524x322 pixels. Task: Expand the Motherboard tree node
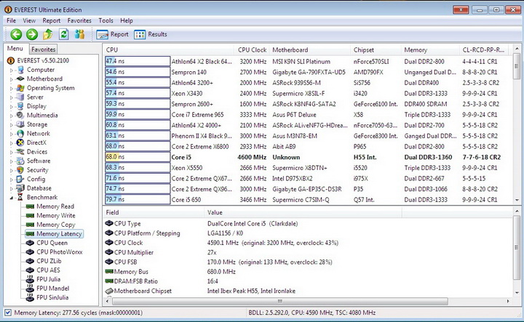(x=12, y=79)
